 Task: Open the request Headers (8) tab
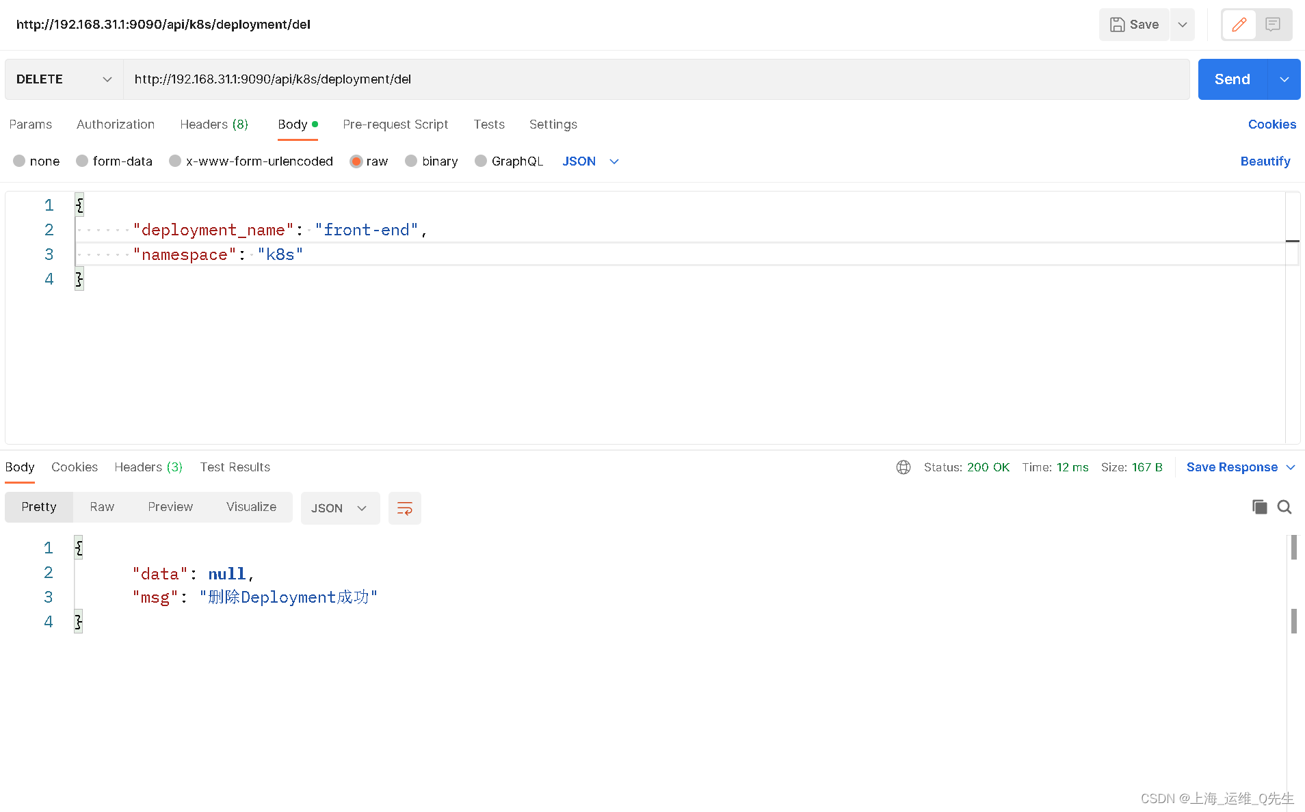214,125
